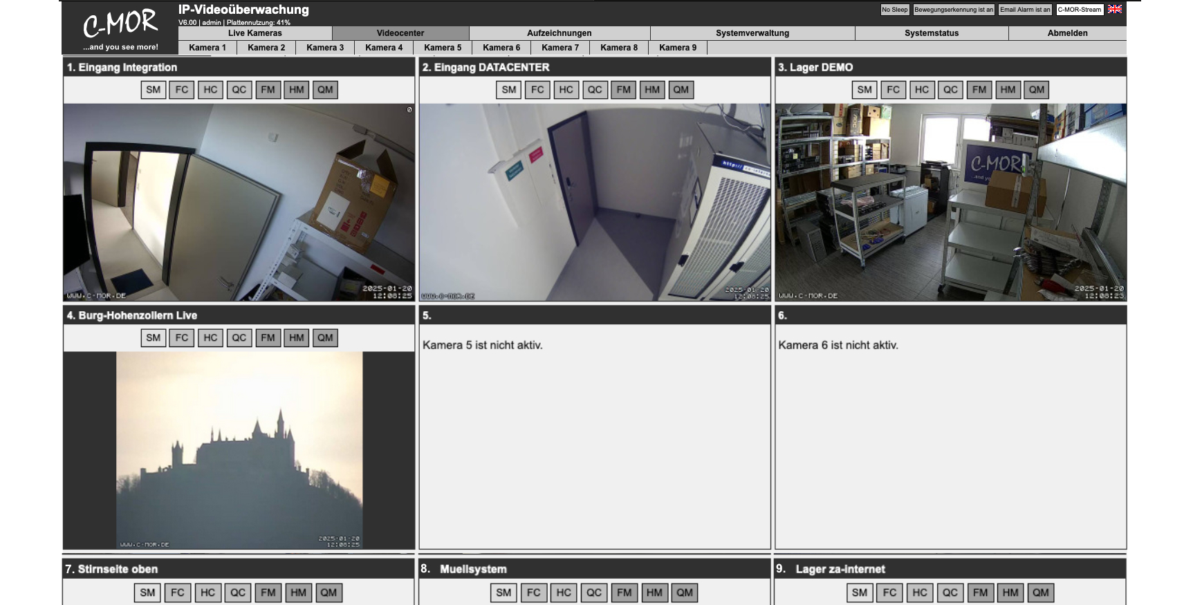Click QC under Lager DEMO
Screen dimensions: 1202x605
(951, 90)
